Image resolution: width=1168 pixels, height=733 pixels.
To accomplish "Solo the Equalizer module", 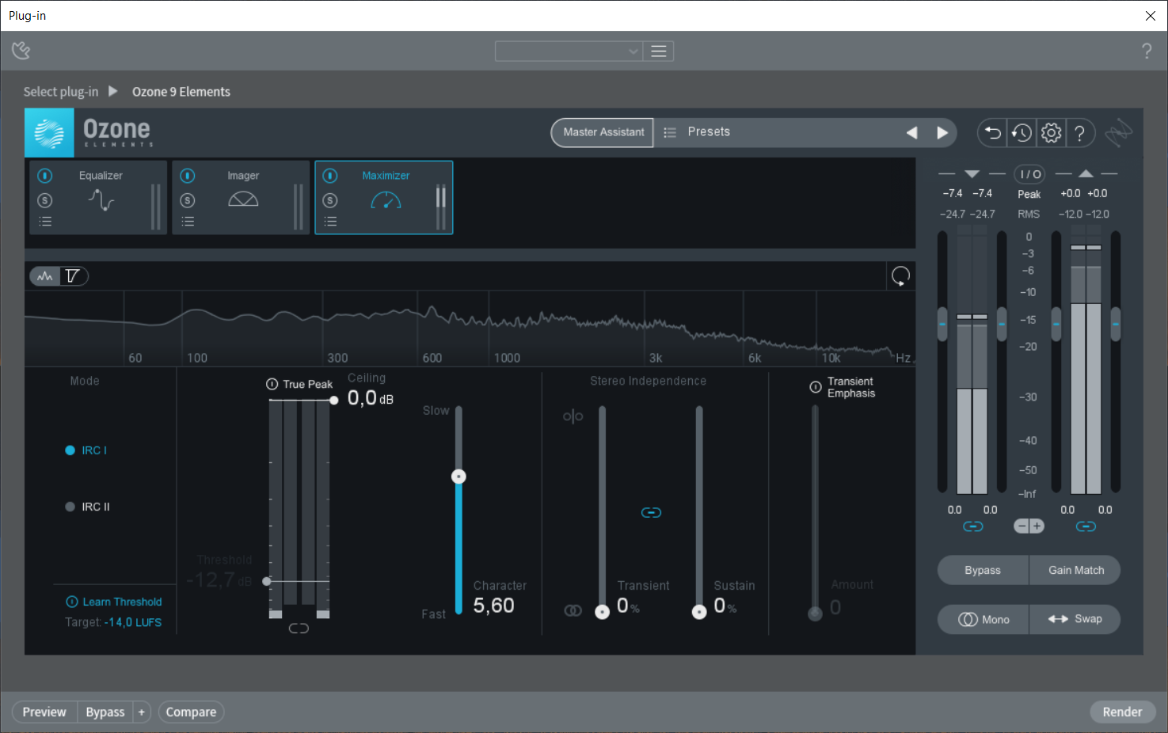I will coord(45,200).
